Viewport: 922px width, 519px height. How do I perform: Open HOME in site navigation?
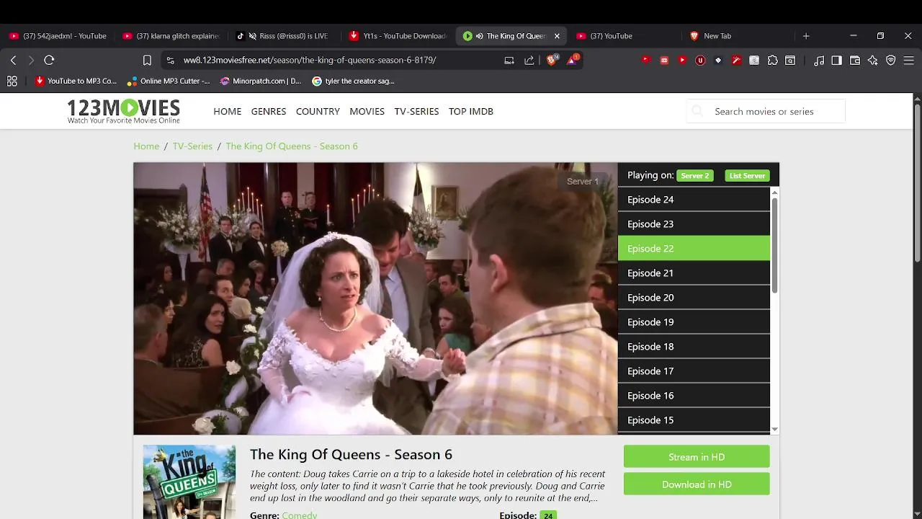pyautogui.click(x=228, y=112)
